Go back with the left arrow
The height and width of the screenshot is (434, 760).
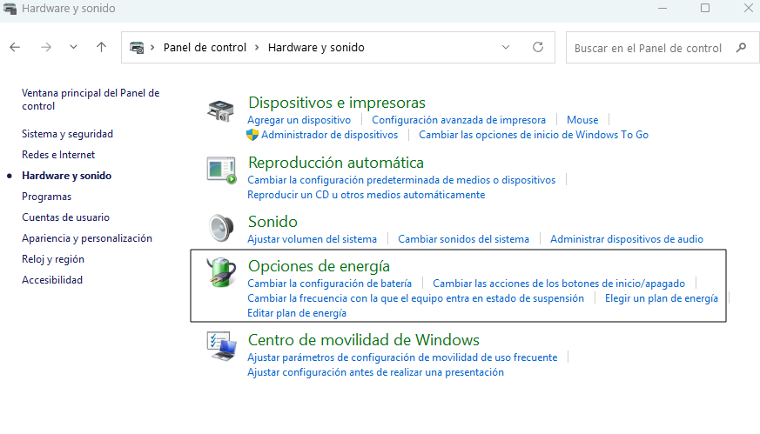point(15,47)
